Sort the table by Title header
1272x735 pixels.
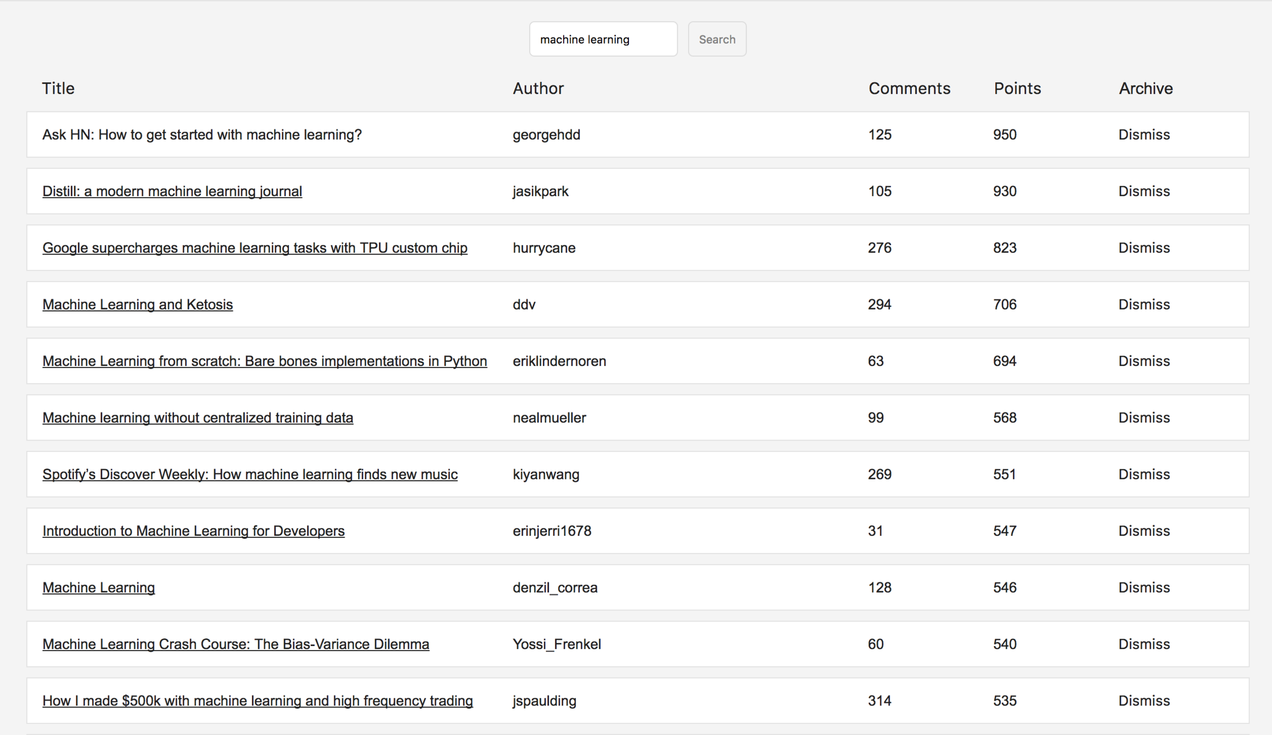coord(58,88)
